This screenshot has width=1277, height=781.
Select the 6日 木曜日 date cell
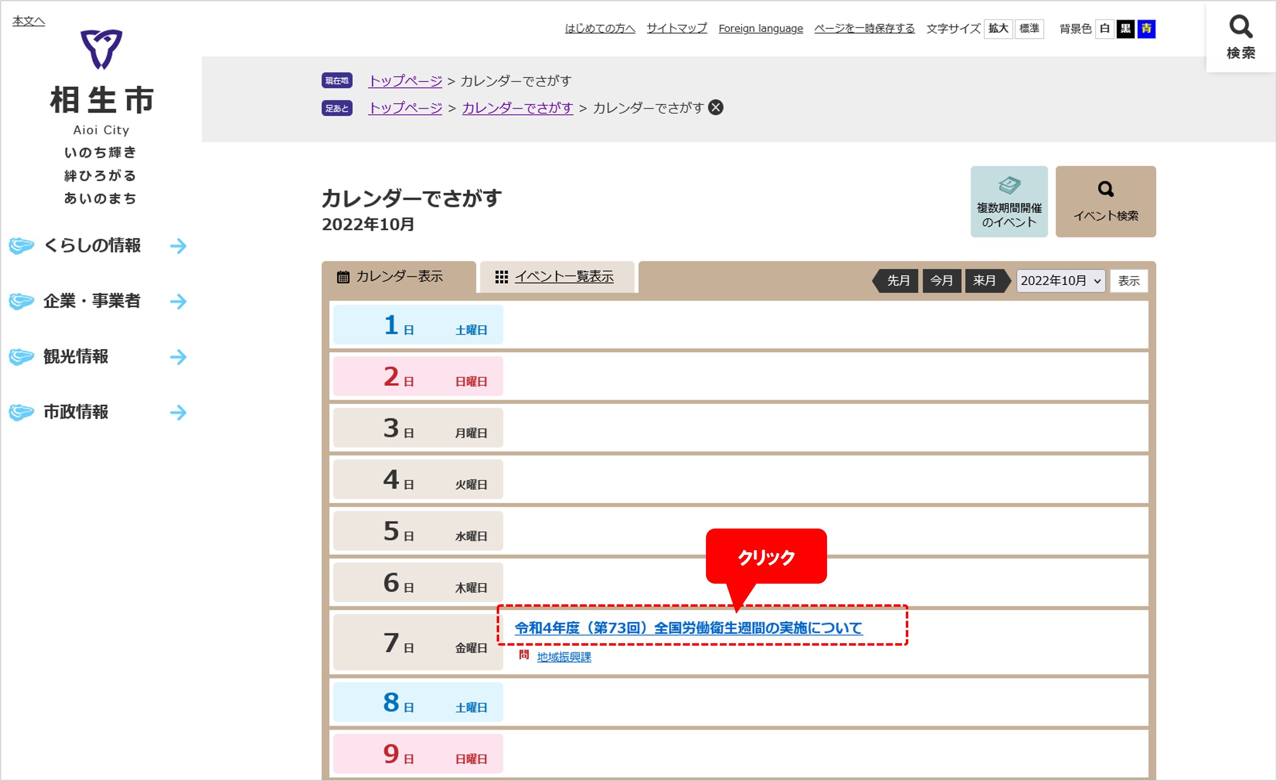(418, 583)
